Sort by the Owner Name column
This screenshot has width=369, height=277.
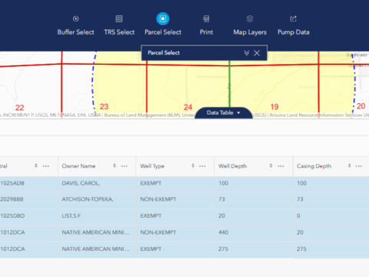pyautogui.click(x=115, y=165)
